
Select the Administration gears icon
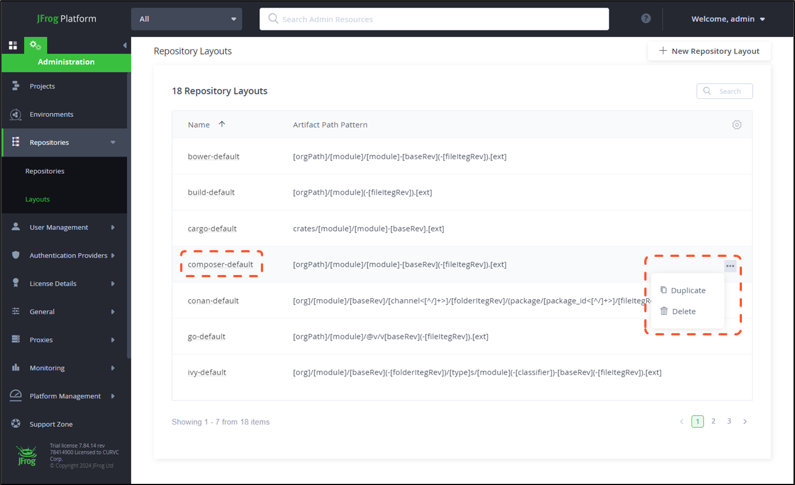click(35, 45)
